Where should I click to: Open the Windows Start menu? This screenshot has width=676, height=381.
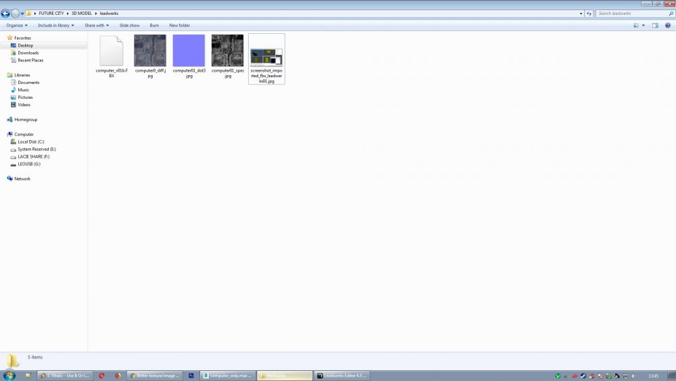tap(9, 376)
